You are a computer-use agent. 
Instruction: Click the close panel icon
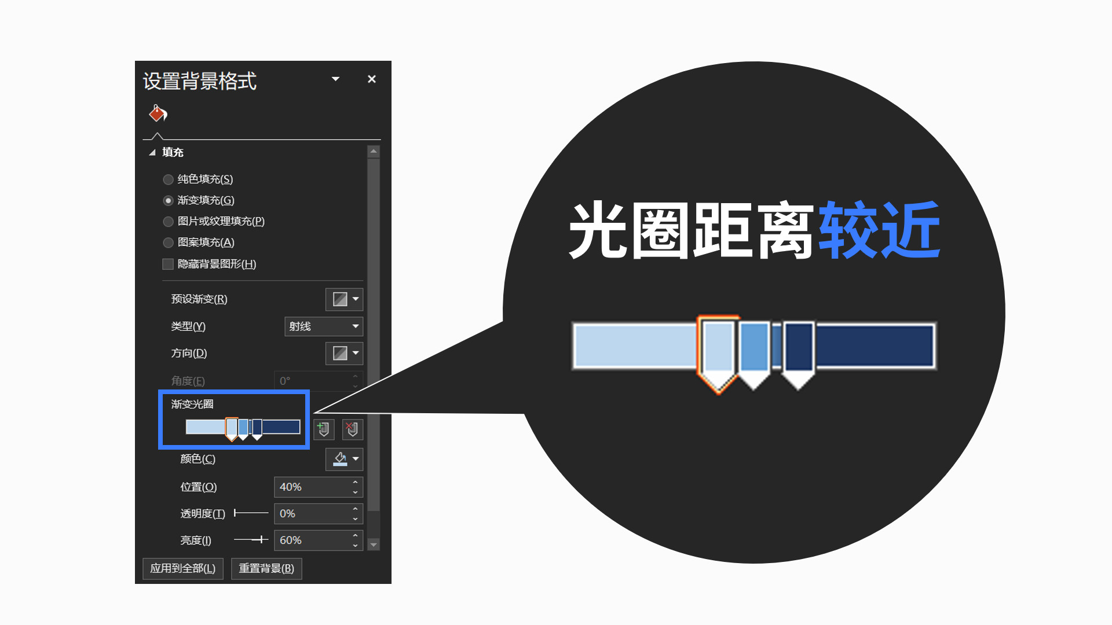coord(371,79)
